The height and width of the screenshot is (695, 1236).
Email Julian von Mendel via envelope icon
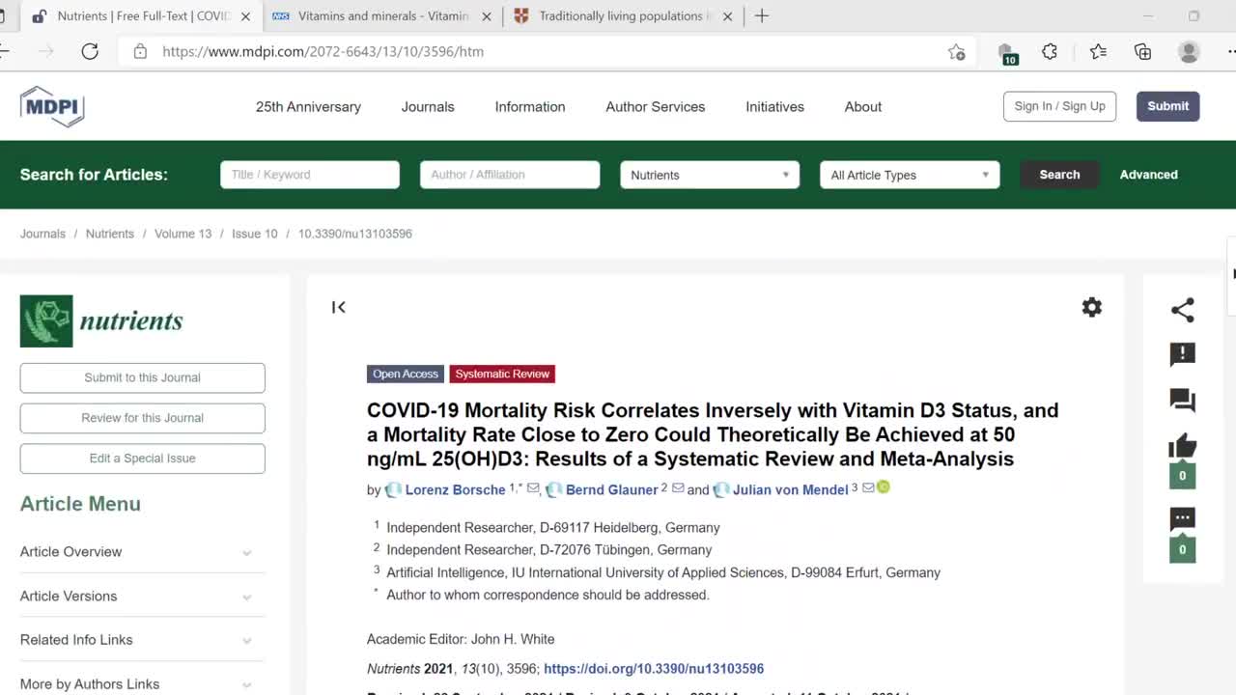(868, 488)
